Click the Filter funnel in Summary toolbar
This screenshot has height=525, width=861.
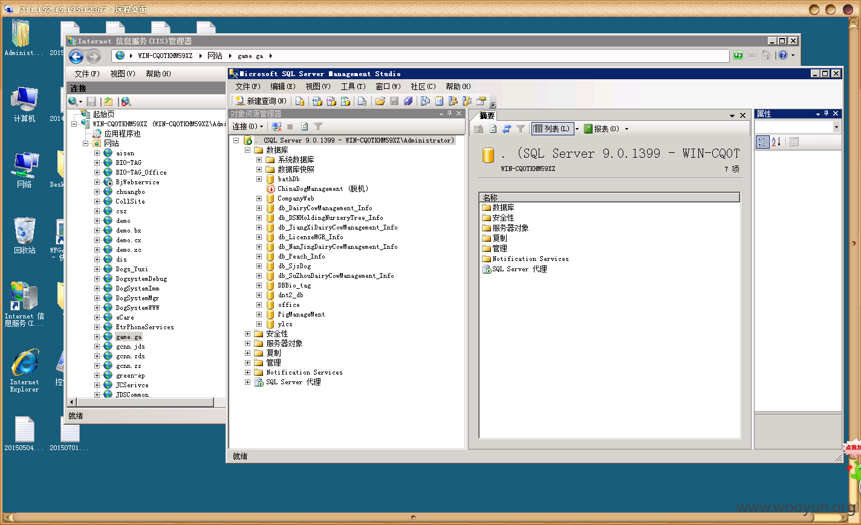coord(521,129)
